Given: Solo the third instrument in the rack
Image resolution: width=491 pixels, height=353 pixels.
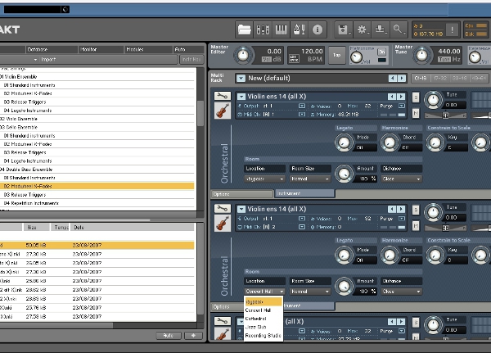Looking at the screenshot, I should point(416,322).
